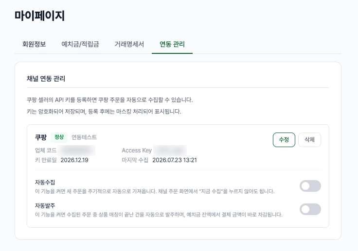Click the 채널 연동 관리 section heading
The image size is (358, 251).
point(46,79)
